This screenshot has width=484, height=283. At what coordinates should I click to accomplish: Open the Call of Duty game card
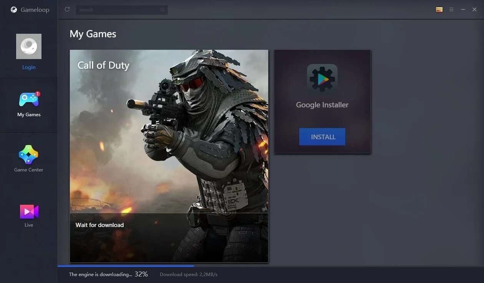click(169, 156)
